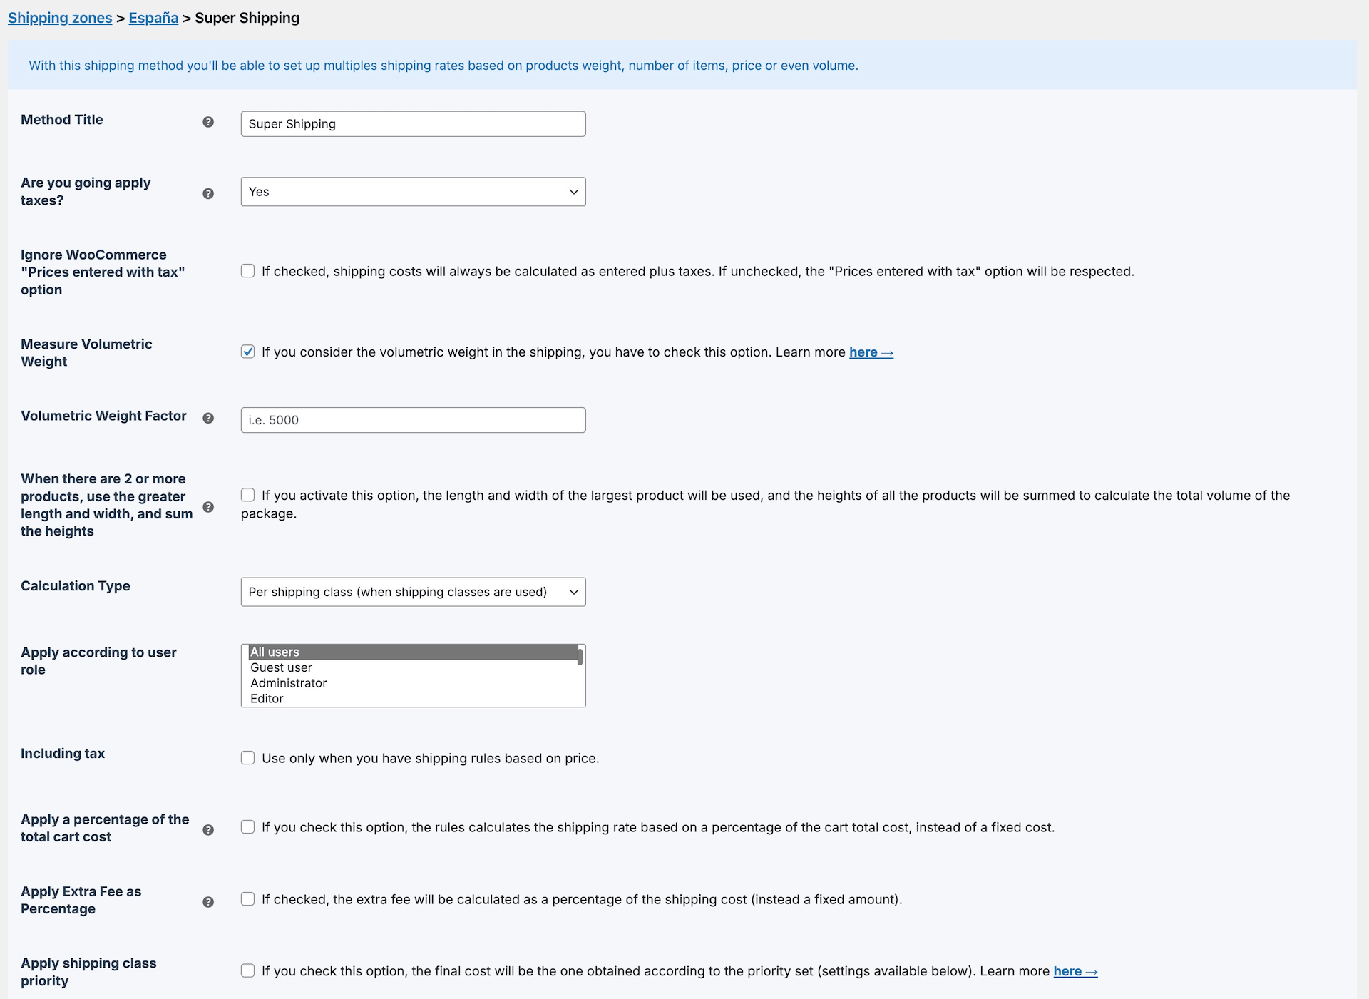Screen dimensions: 1369x999
Task: Click help icon beside the taxes question
Action: tap(208, 193)
